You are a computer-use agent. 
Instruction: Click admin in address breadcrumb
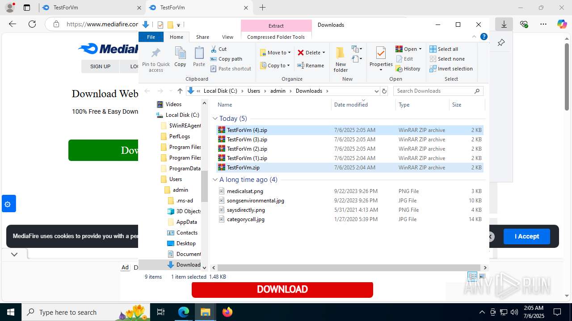(x=278, y=91)
